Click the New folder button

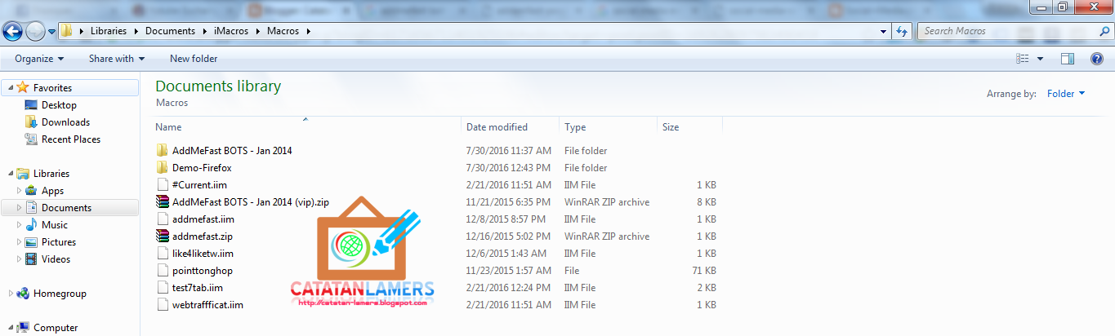coord(194,59)
